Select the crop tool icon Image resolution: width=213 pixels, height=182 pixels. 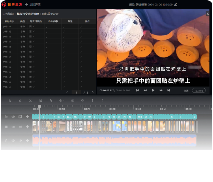pyautogui.click(x=40, y=101)
